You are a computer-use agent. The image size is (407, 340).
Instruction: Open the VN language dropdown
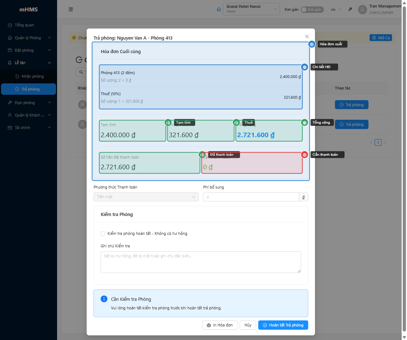pyautogui.click(x=336, y=9)
